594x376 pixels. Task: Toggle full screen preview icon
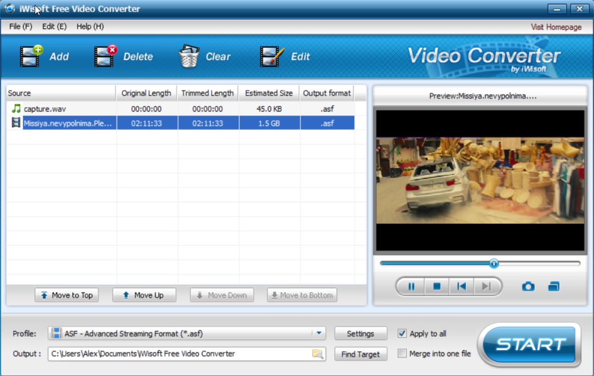point(554,287)
